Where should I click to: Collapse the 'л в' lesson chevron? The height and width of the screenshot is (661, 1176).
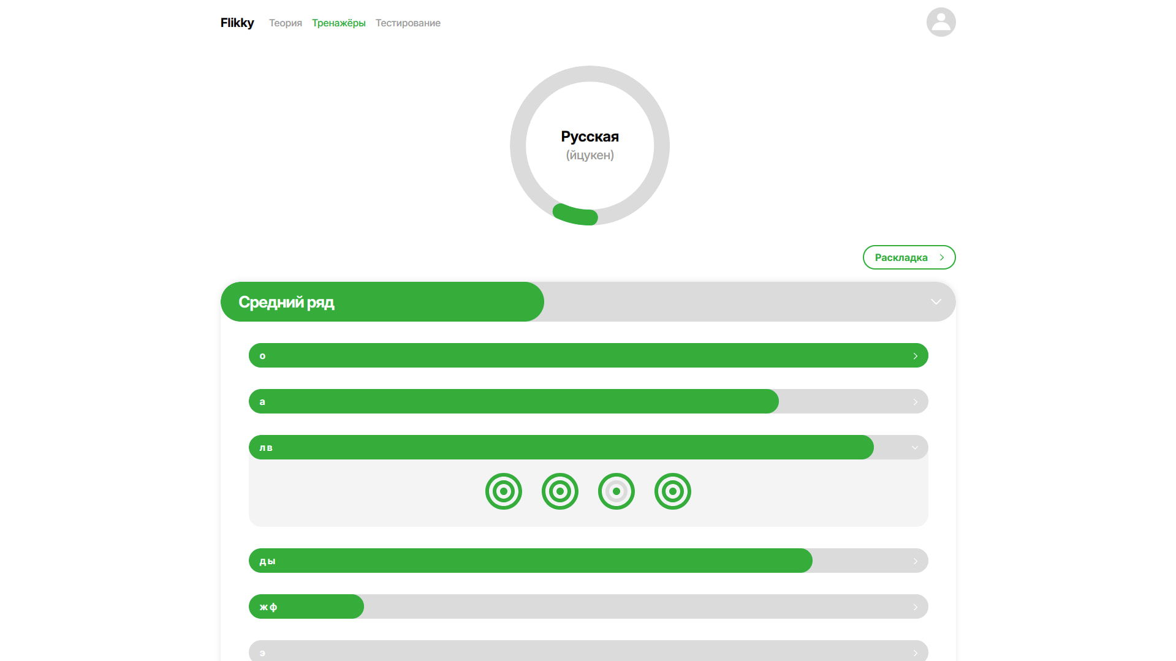tap(915, 448)
